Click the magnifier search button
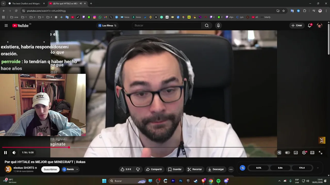Image resolution: width=330 pixels, height=185 pixels. point(207,25)
